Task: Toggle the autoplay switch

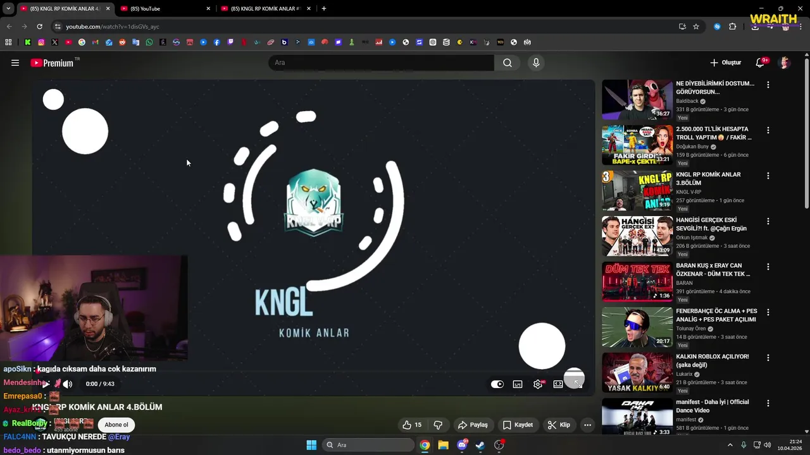Action: [497, 384]
